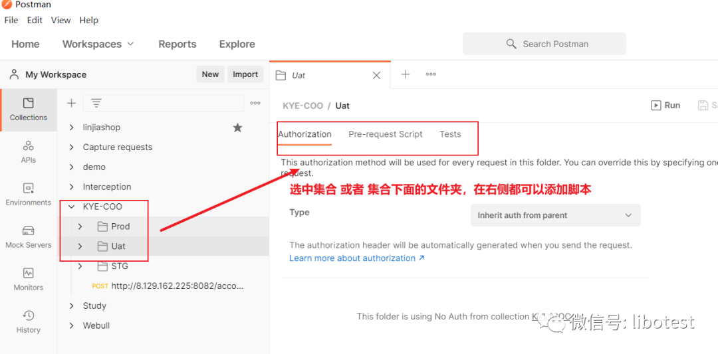This screenshot has height=354, width=718.
Task: Open Reports page
Action: point(178,44)
